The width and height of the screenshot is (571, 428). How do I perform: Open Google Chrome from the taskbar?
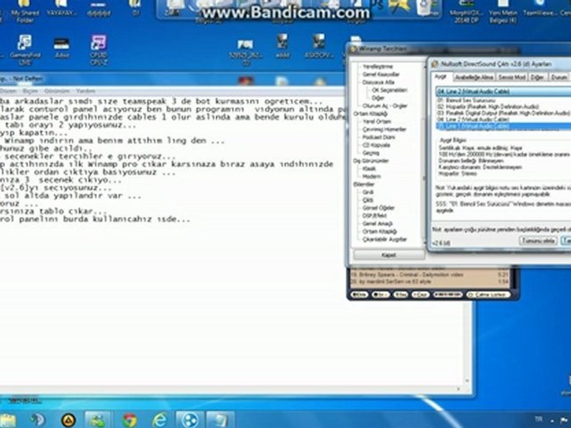click(129, 420)
